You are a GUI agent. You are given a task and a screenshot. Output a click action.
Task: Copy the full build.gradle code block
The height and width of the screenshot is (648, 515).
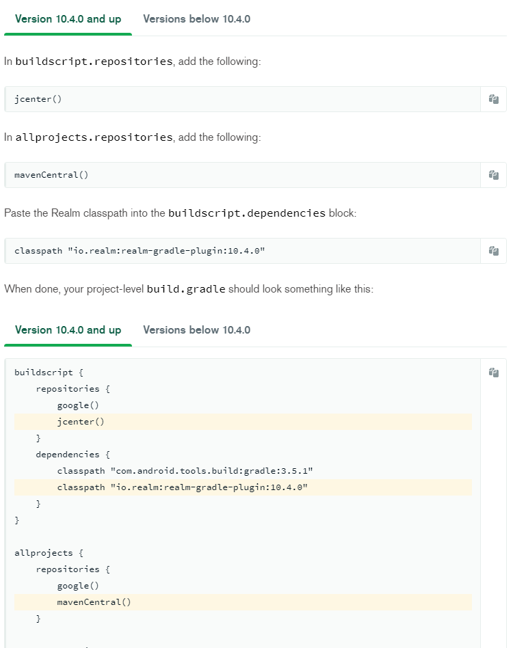493,373
